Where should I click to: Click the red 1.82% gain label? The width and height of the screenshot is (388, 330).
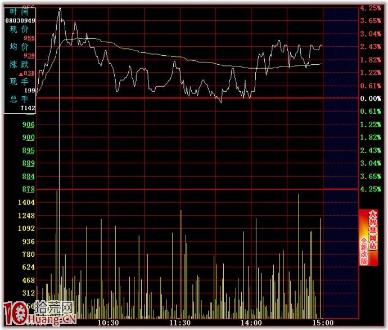[x=371, y=60]
